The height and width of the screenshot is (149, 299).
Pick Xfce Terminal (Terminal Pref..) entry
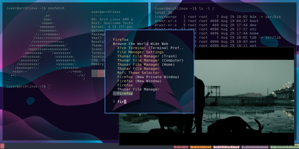[x=151, y=48]
